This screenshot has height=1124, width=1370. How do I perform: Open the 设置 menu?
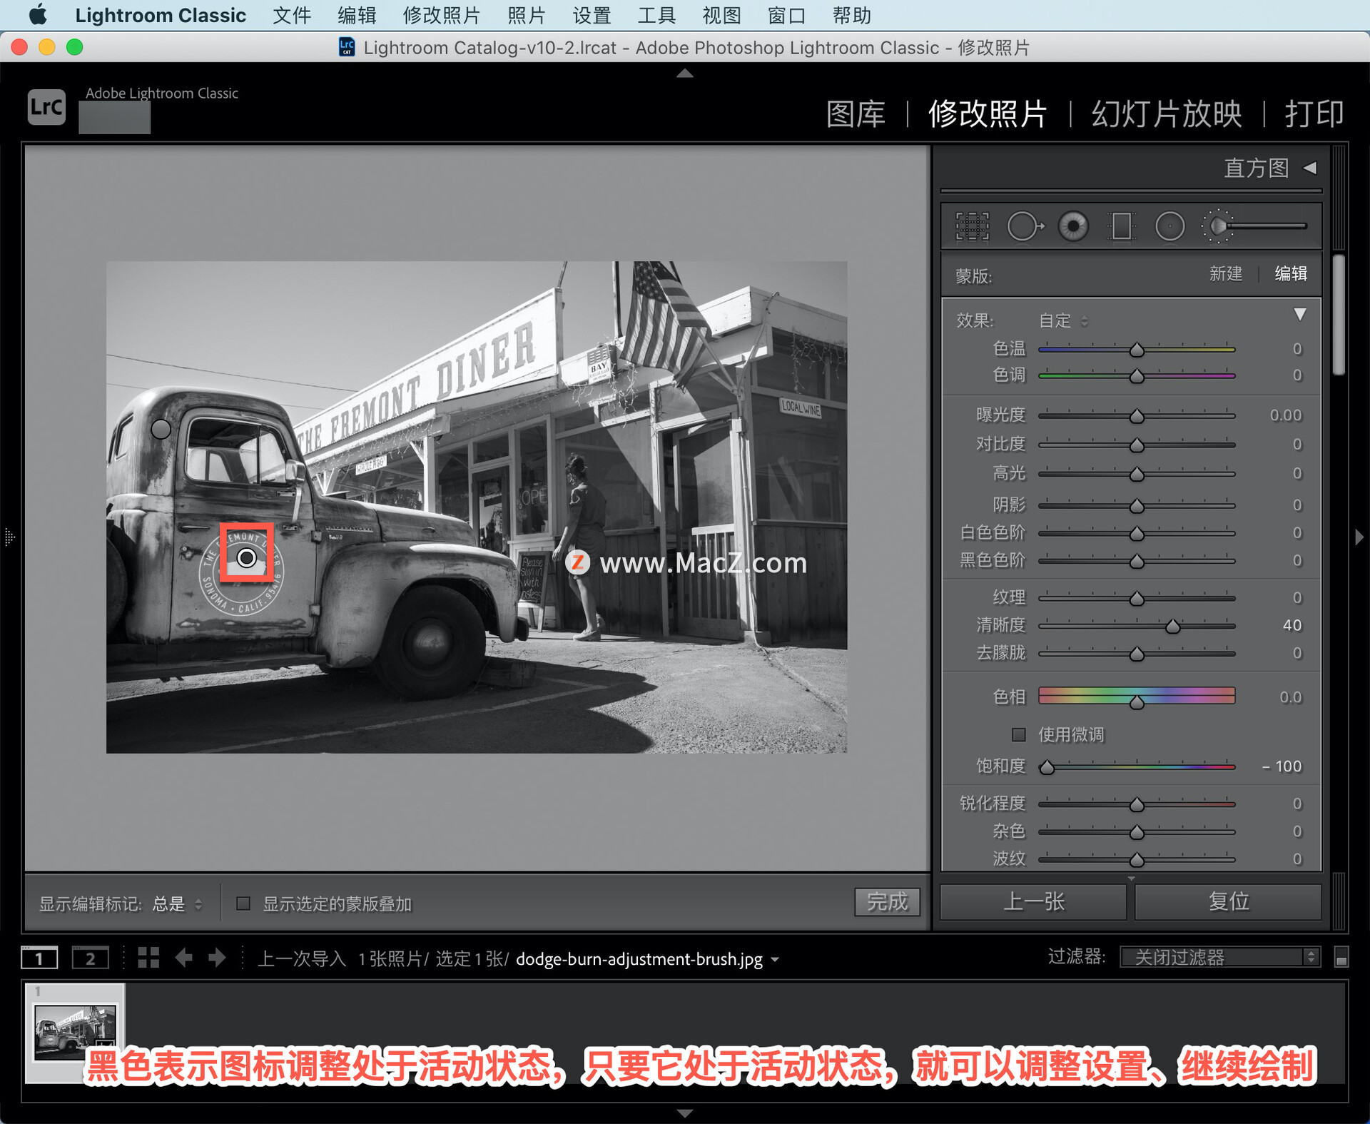(x=592, y=15)
